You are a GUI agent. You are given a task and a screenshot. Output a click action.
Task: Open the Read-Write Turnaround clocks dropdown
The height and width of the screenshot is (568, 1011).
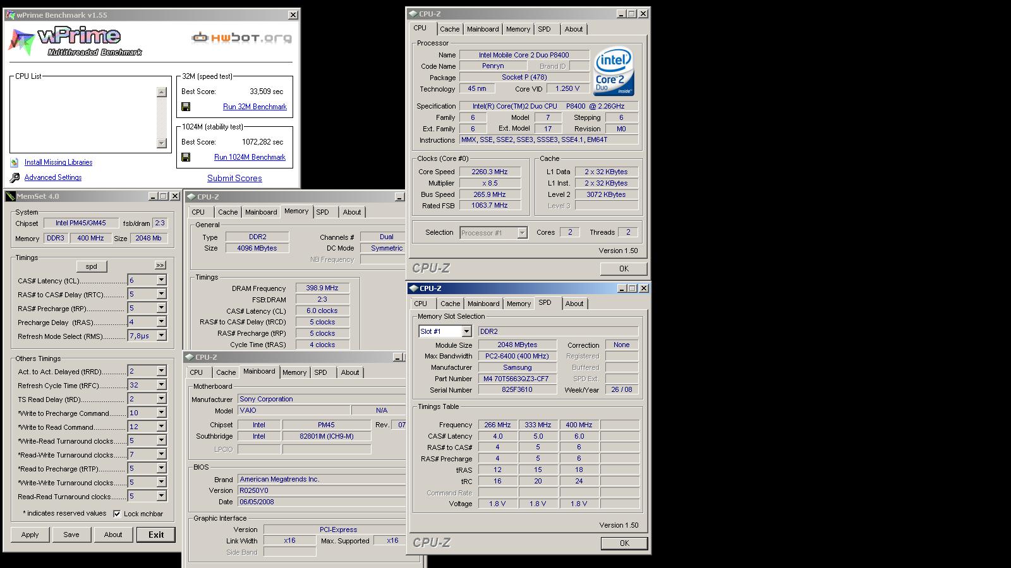161,454
